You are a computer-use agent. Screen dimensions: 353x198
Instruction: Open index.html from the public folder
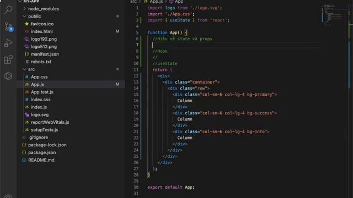(x=42, y=31)
